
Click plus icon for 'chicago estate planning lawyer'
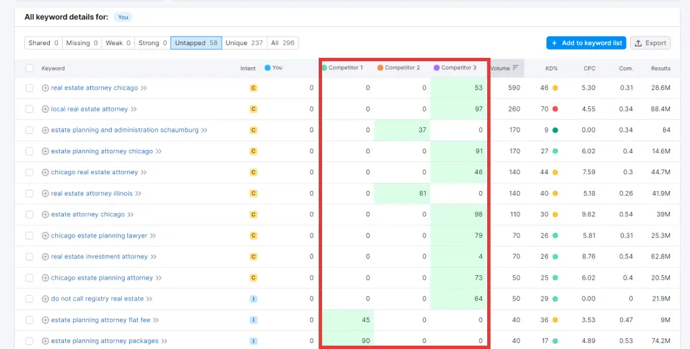(x=45, y=235)
